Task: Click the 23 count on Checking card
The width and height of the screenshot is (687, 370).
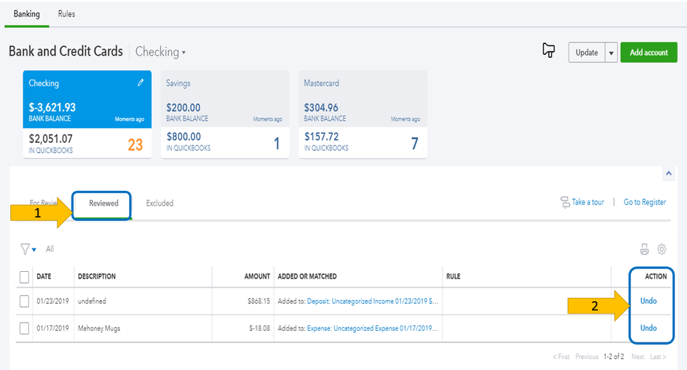Action: tap(135, 145)
